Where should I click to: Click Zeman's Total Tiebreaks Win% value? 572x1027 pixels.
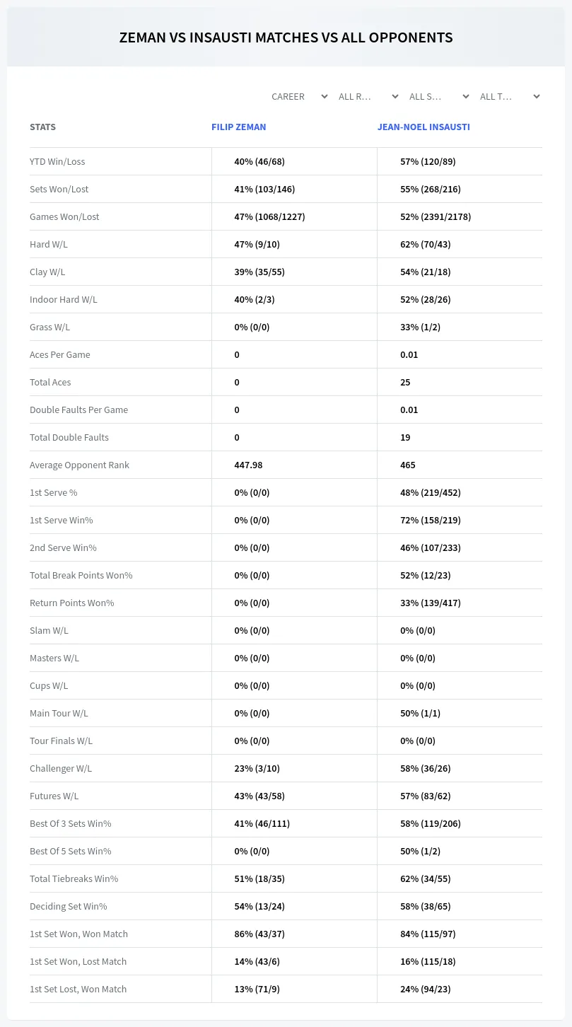click(259, 878)
